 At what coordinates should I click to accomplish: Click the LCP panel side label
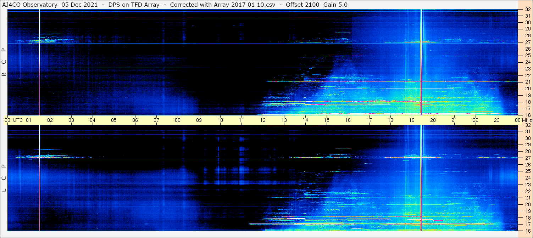coord(4,178)
